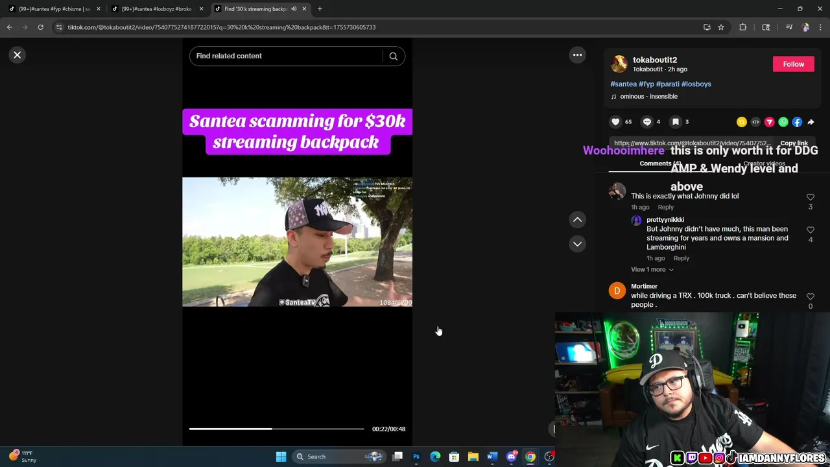Screen dimensions: 830x467
Task: Switch to the Creator videos tab
Action: pyautogui.click(x=764, y=164)
